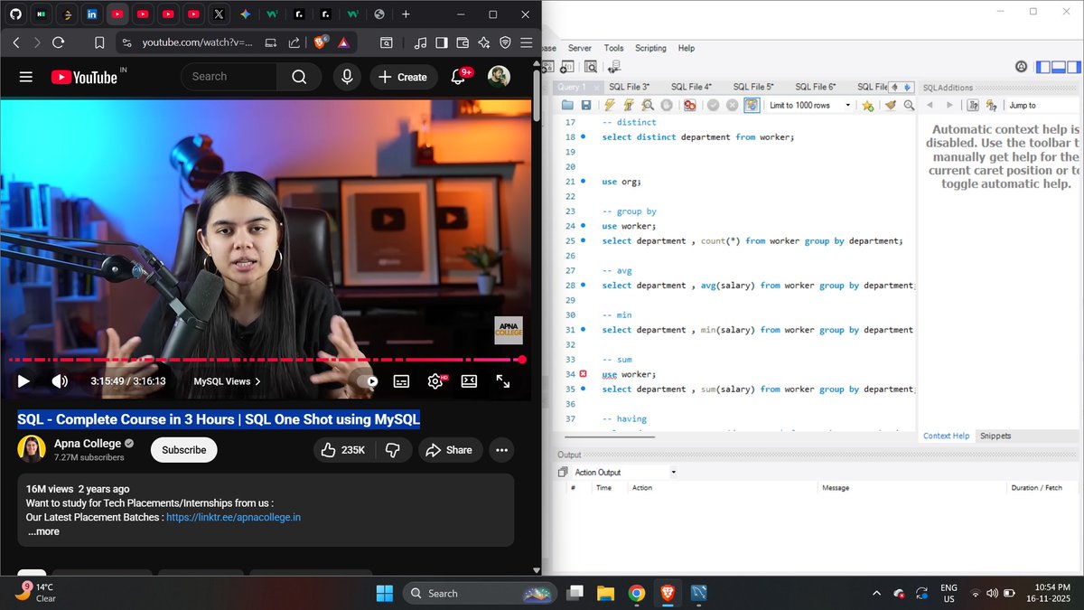Viewport: 1084px width, 610px height.
Task: Open the Action Output dropdown
Action: click(x=625, y=472)
